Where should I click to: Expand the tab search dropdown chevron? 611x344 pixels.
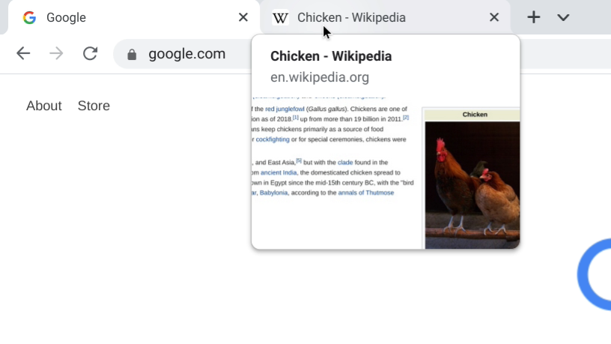click(x=563, y=17)
